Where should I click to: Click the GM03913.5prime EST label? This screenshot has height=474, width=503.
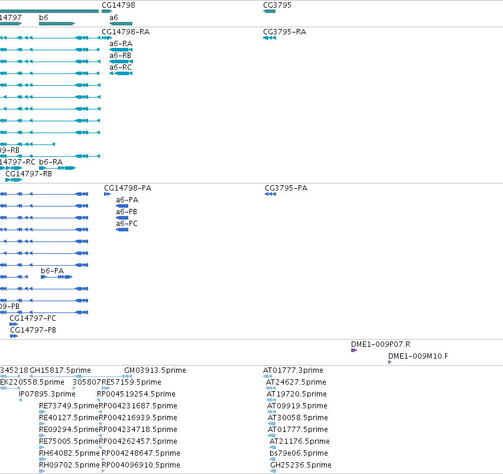155,370
